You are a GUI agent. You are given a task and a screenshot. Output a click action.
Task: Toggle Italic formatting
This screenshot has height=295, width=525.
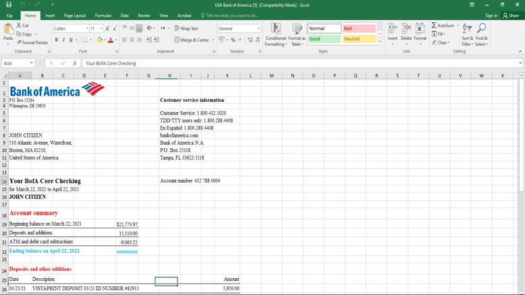63,40
